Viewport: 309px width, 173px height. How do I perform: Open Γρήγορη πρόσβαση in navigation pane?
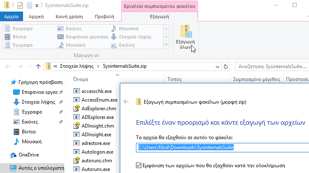pyautogui.click(x=37, y=82)
